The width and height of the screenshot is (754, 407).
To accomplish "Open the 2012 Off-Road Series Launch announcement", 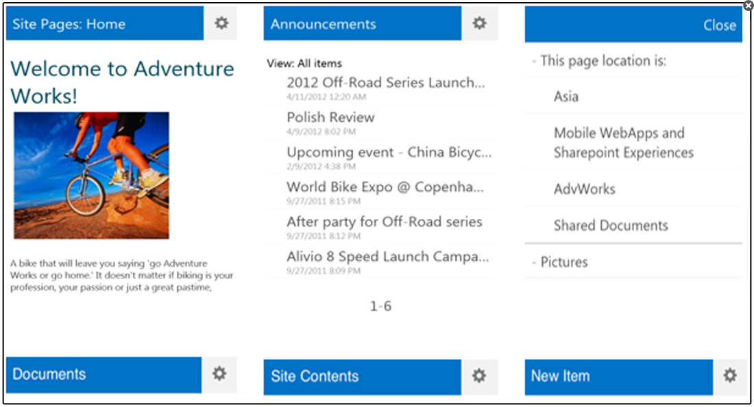I will (386, 83).
